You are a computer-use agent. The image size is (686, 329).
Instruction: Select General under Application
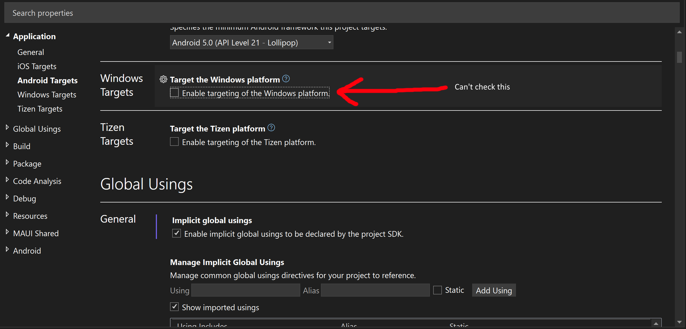coord(31,52)
